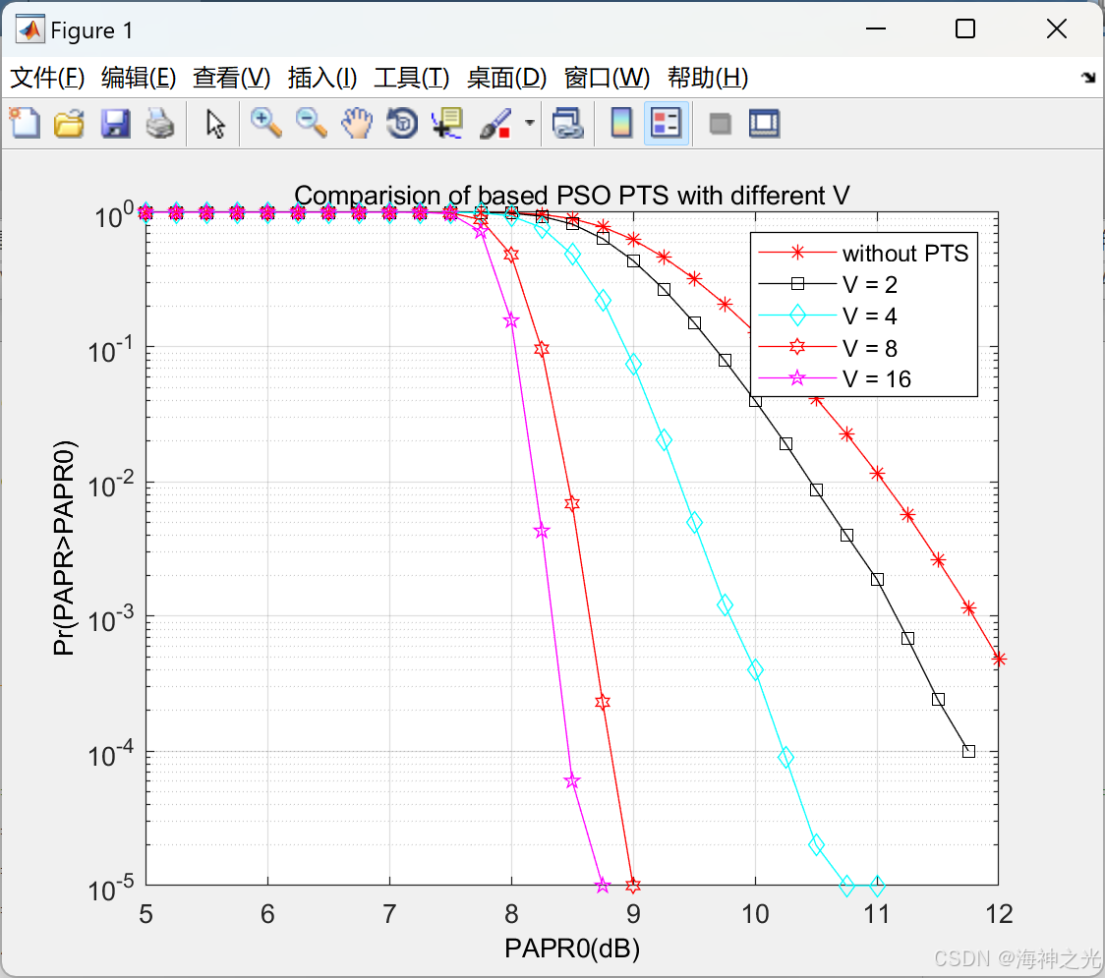The height and width of the screenshot is (978, 1105).
Task: Click the MATLAB logo in title bar
Action: (30, 29)
